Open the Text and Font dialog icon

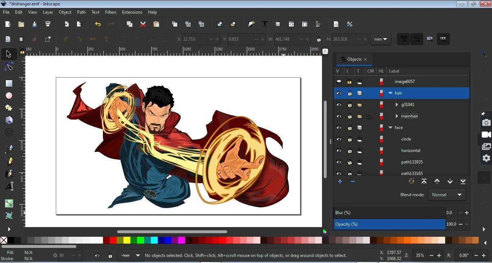265,24
